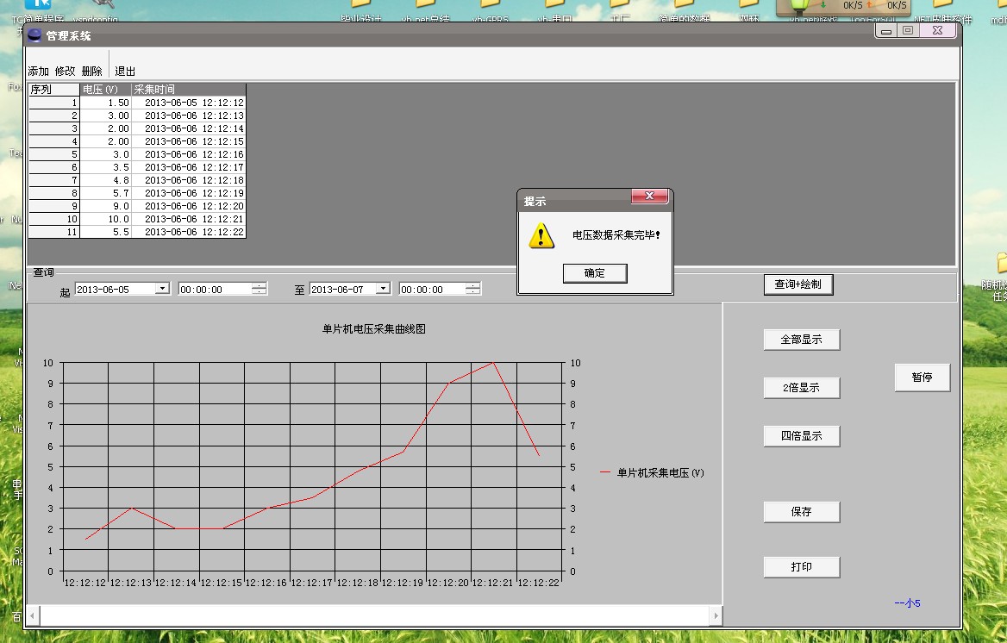Select the cell 2013-06-06 12:12:13

coord(189,115)
